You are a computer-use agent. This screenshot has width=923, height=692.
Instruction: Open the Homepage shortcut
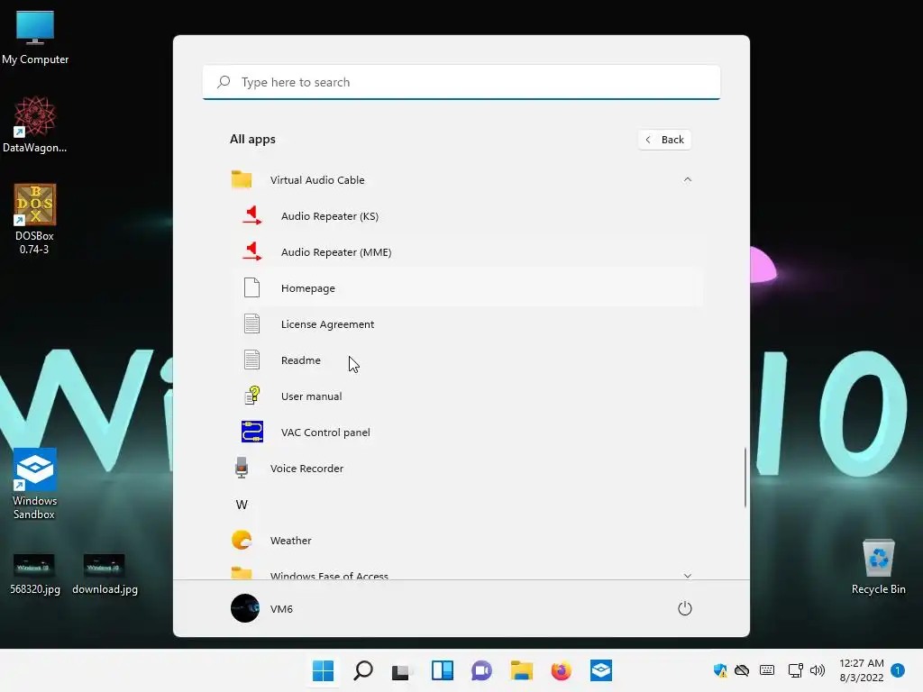[x=468, y=288]
